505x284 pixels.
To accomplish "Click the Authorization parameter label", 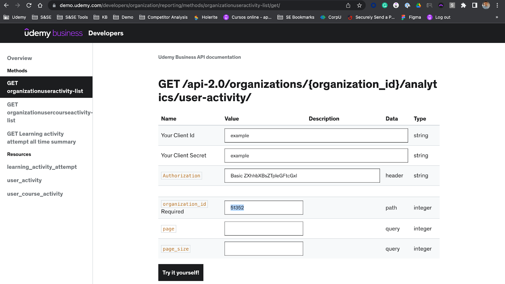I will (x=181, y=176).
